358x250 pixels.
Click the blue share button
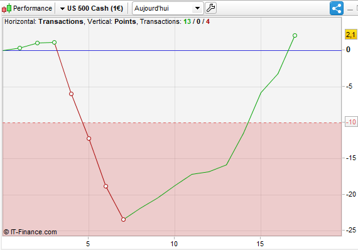click(336, 8)
